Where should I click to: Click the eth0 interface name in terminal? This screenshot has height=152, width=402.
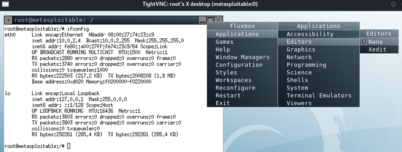tap(10, 35)
